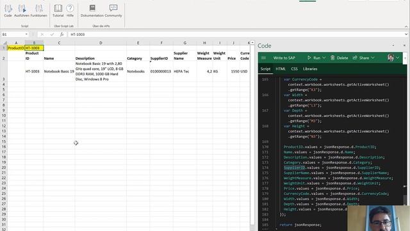Screen dimensions: 410x231
Task: Click the 'var Width =' code line
Action: tap(295, 95)
